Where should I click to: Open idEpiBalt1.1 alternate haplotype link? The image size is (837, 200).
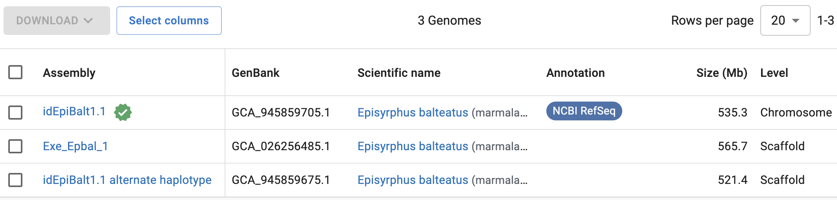(127, 180)
